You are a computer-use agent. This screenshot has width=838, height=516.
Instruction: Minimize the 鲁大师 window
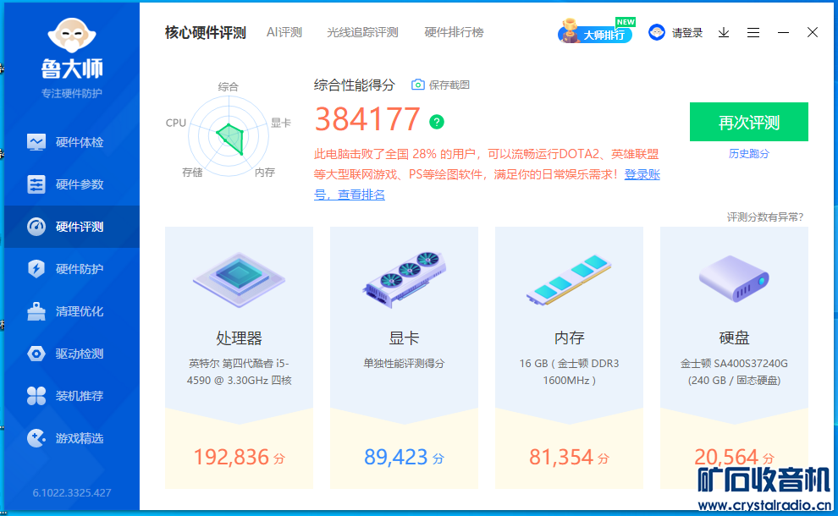pos(783,33)
